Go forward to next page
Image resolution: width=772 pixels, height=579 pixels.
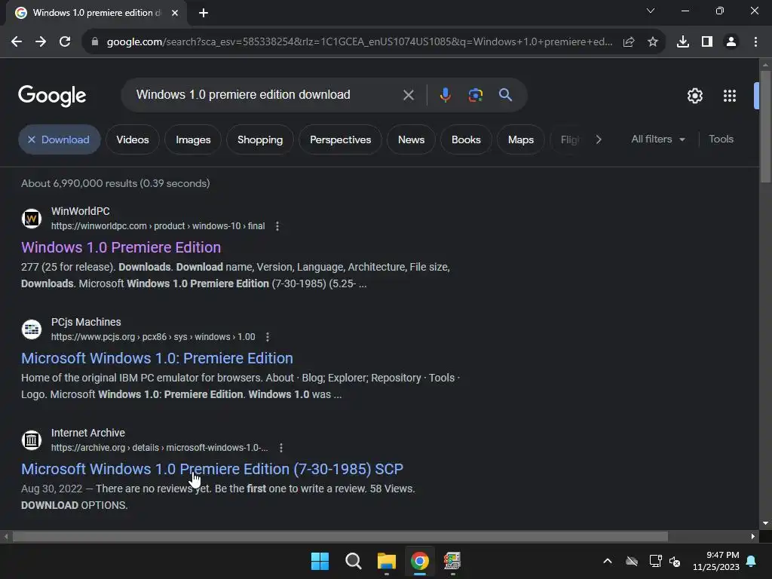pos(41,42)
